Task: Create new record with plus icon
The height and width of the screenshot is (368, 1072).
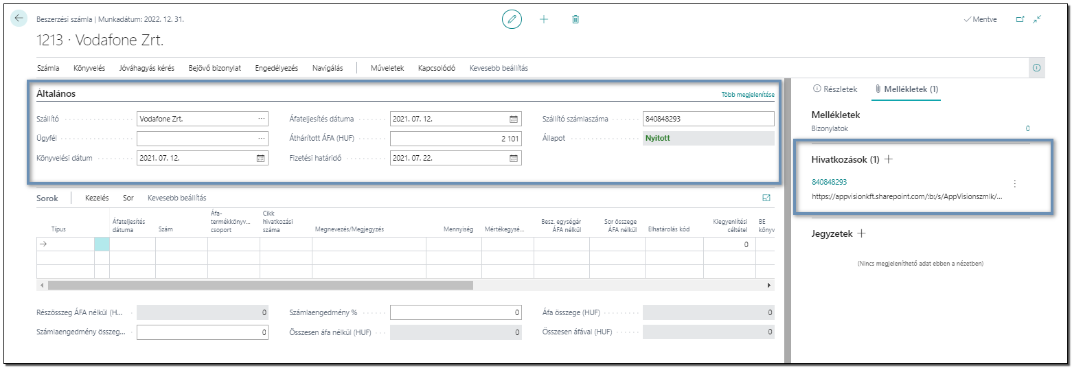Action: click(544, 19)
